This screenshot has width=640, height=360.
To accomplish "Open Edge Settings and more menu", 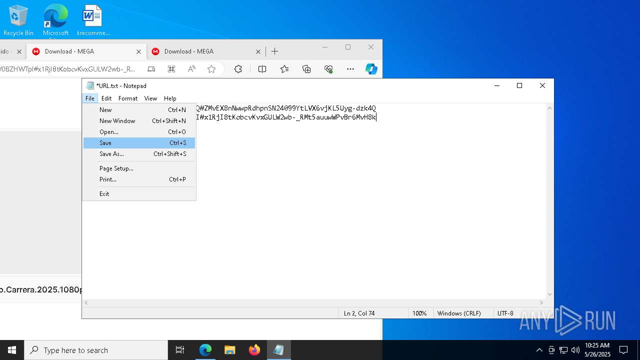I will [x=350, y=69].
